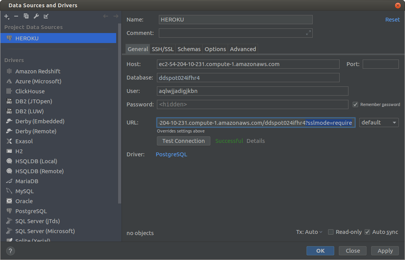Open the Advanced tab
Viewport: 405px width, 260px height.
(243, 49)
